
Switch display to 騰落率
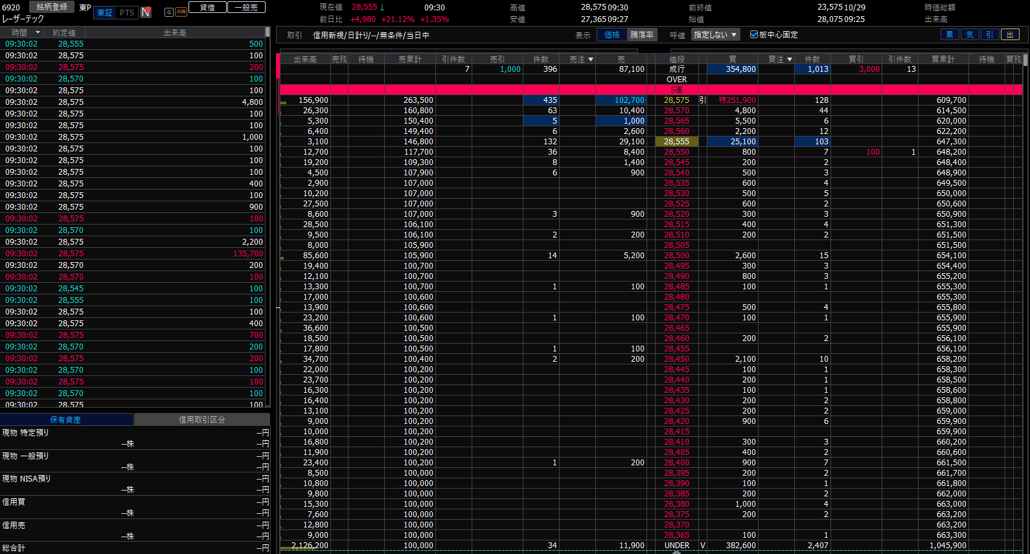641,35
